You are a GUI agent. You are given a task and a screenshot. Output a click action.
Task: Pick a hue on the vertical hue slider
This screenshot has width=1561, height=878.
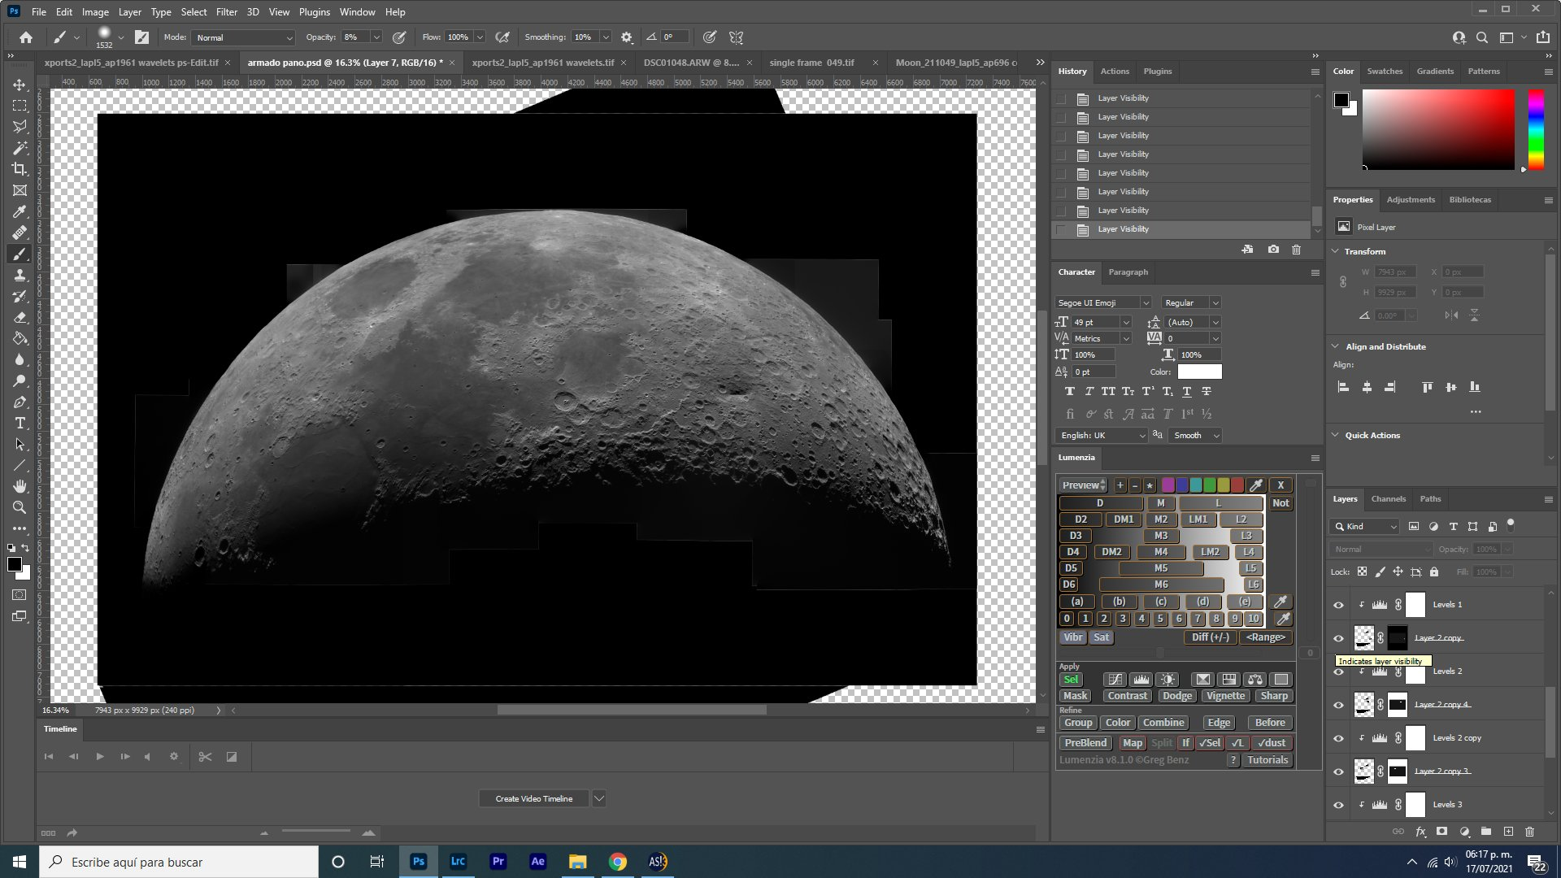coord(1536,130)
